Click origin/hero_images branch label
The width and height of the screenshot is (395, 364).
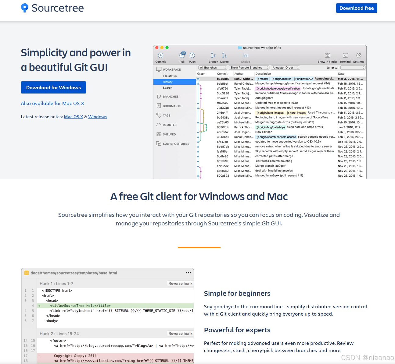[x=270, y=113]
